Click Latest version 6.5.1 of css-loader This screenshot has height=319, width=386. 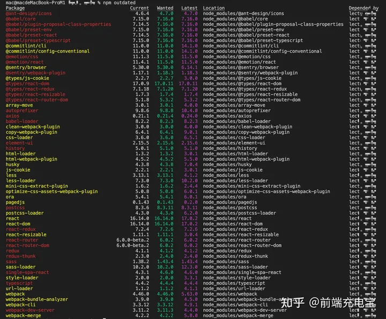[x=190, y=138]
